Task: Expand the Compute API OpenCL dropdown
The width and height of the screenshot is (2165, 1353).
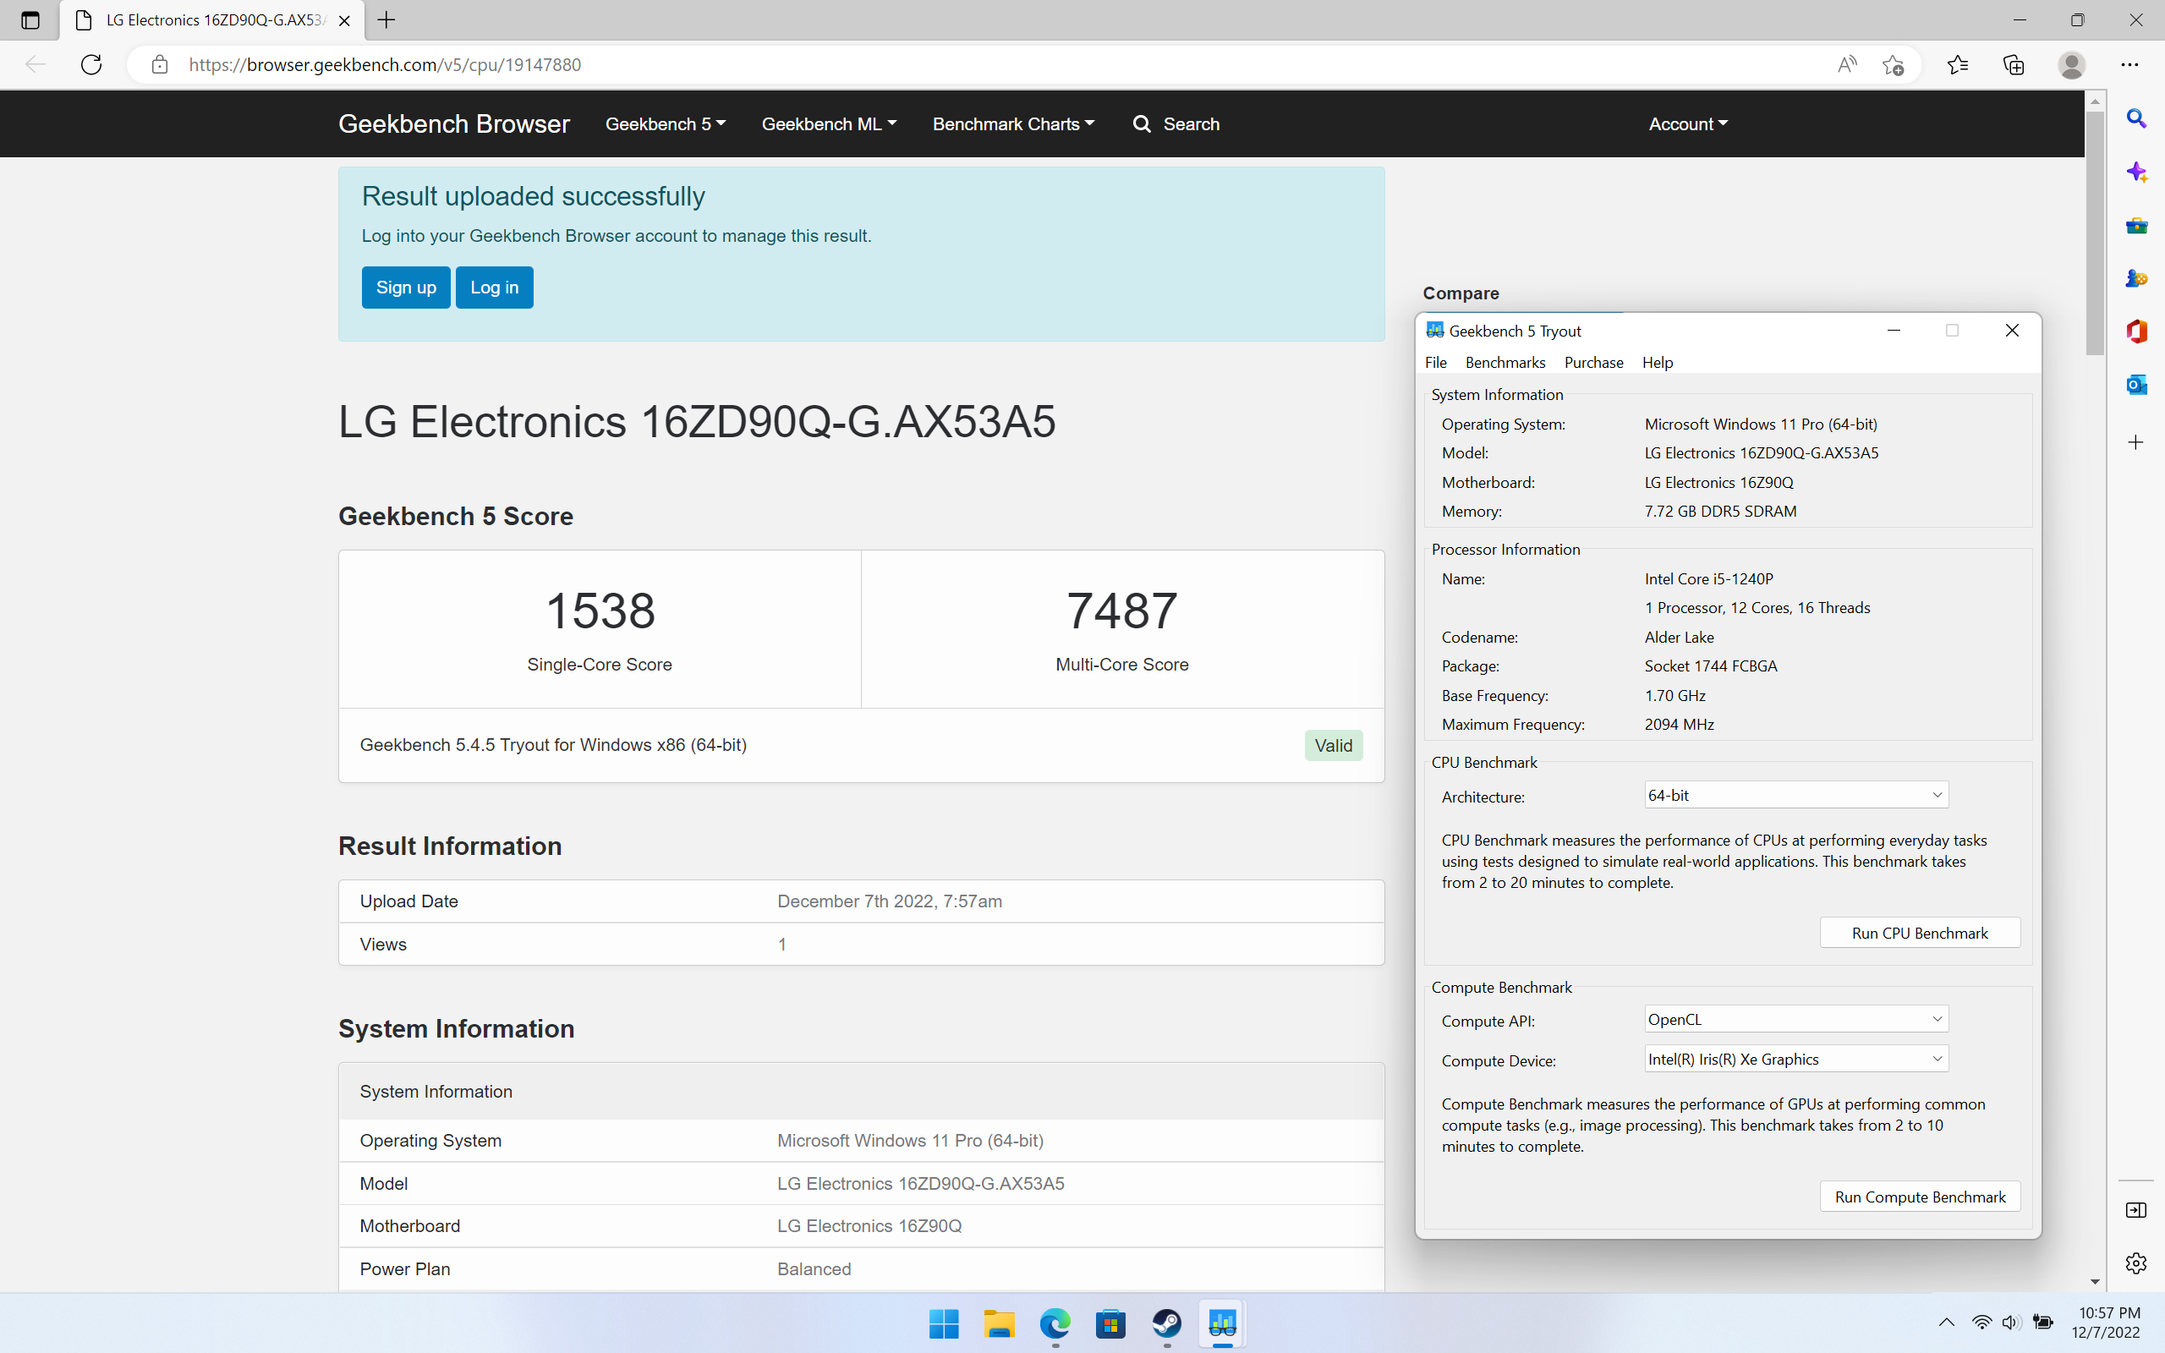Action: 1795,1019
